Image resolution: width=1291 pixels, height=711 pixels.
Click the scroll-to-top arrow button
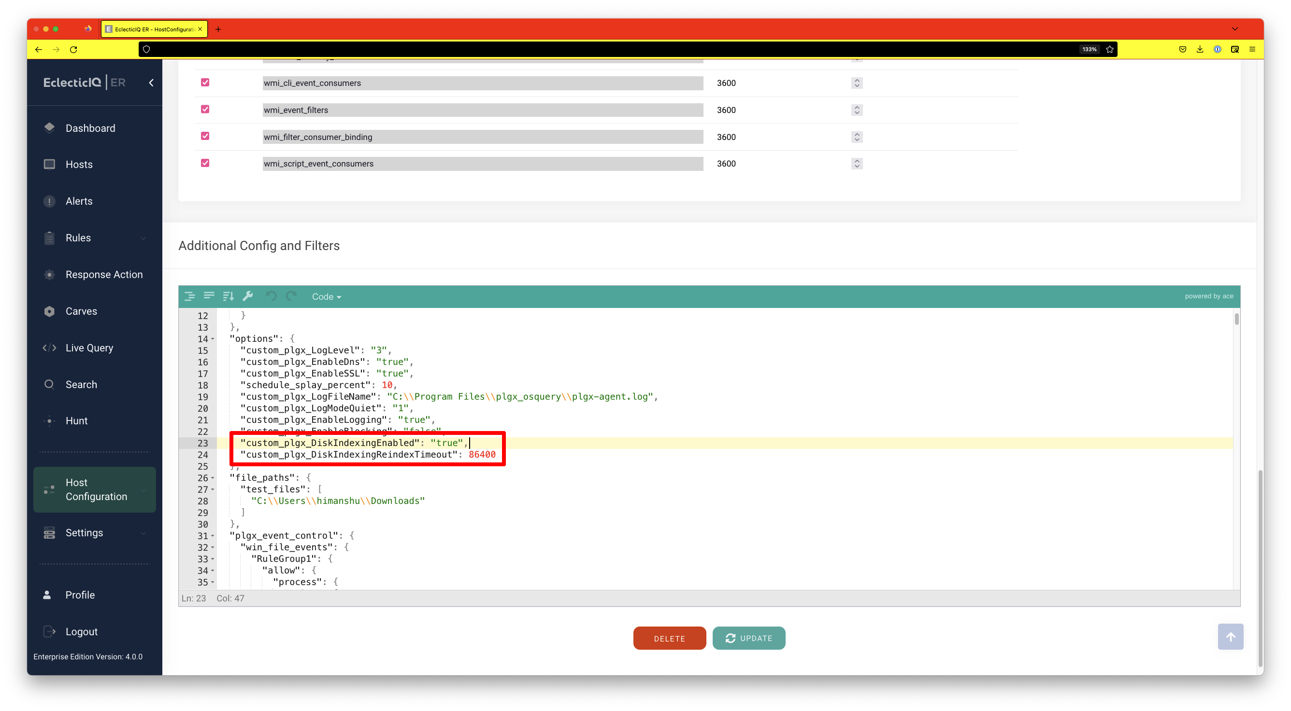tap(1230, 636)
